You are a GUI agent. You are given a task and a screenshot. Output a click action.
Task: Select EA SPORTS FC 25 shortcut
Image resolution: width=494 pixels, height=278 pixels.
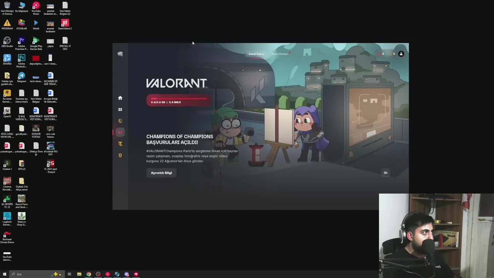(x=7, y=202)
